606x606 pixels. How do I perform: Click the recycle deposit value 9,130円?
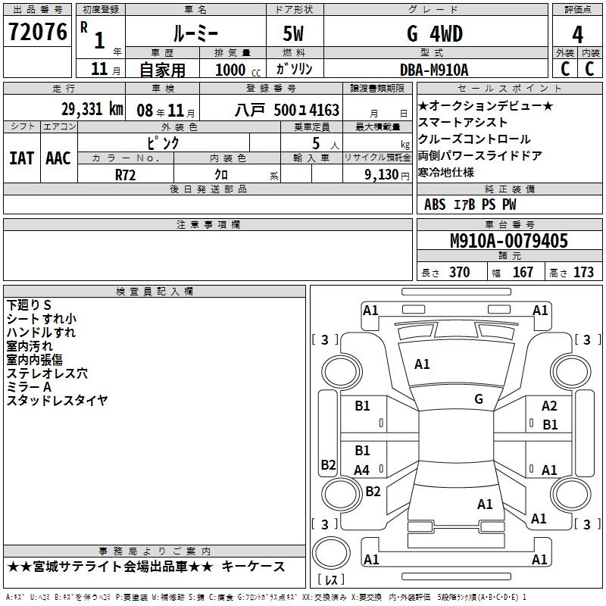point(376,173)
